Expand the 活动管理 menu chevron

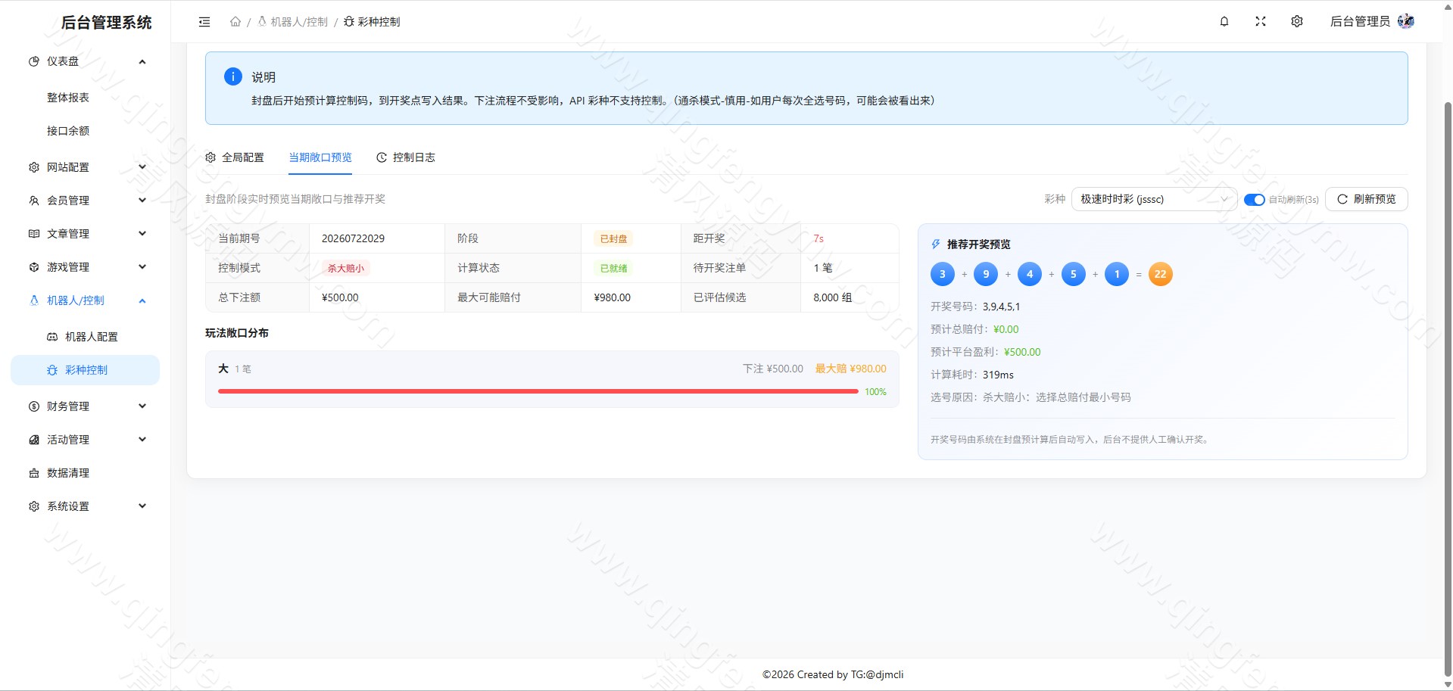(x=142, y=440)
